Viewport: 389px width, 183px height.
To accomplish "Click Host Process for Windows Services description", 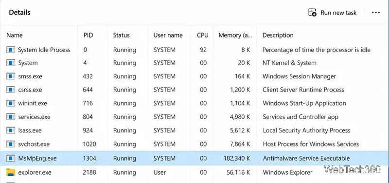I will [x=311, y=144].
